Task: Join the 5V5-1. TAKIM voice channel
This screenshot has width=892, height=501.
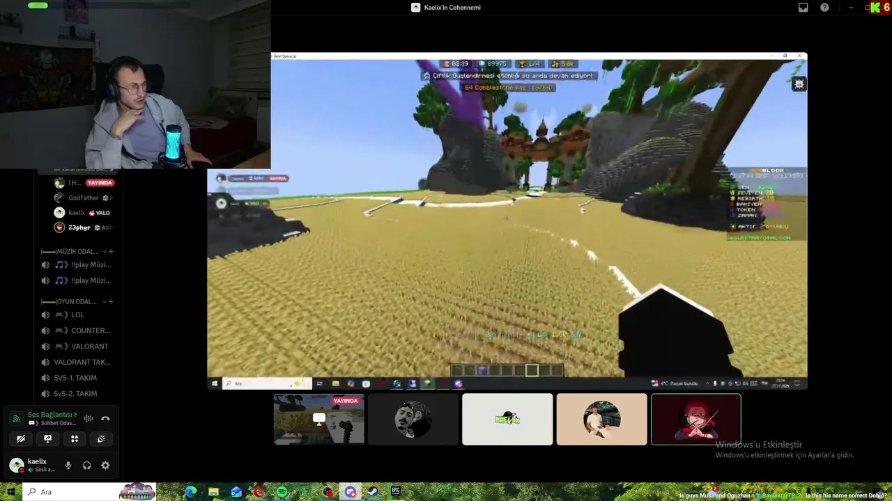Action: tap(77, 378)
